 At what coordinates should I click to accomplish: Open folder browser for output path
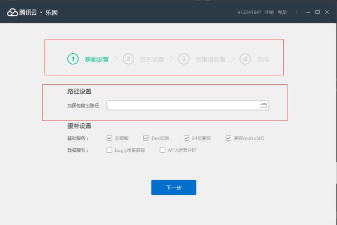point(263,105)
